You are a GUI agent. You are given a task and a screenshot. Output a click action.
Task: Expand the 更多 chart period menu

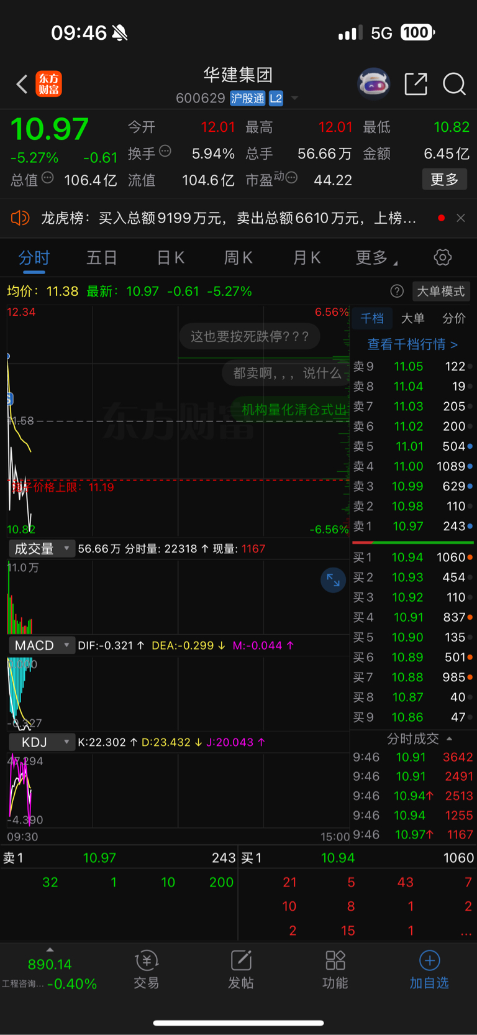coord(376,257)
